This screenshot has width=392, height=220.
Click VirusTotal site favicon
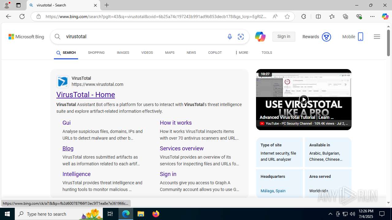pos(63,82)
